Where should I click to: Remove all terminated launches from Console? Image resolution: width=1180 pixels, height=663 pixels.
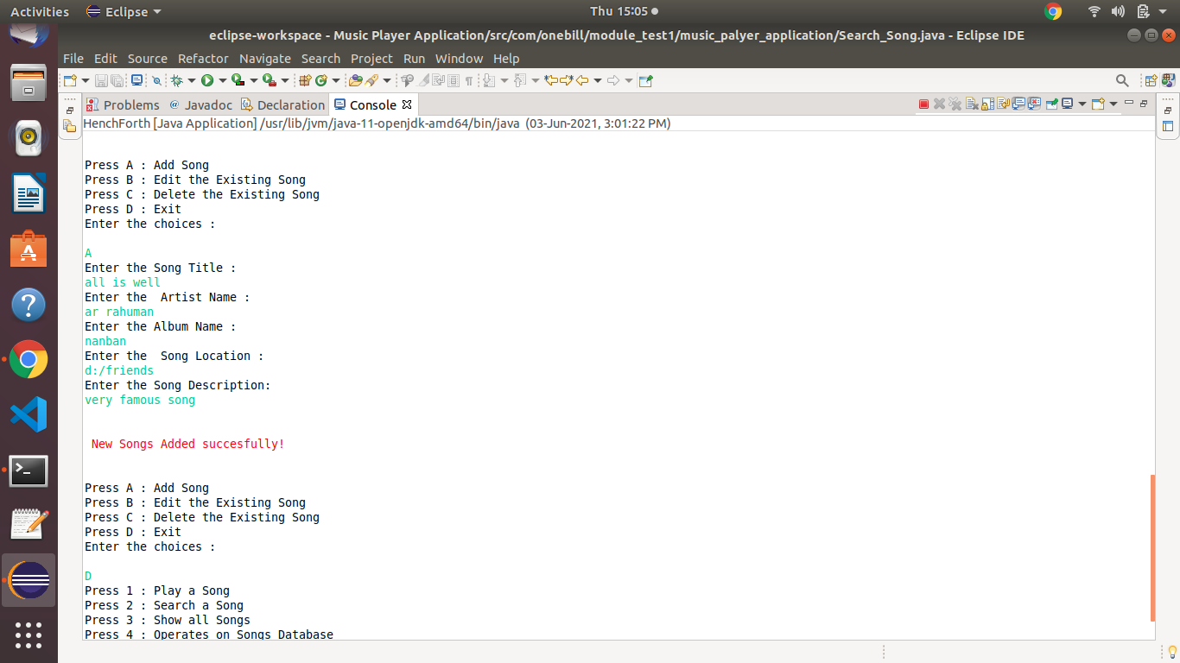(955, 104)
